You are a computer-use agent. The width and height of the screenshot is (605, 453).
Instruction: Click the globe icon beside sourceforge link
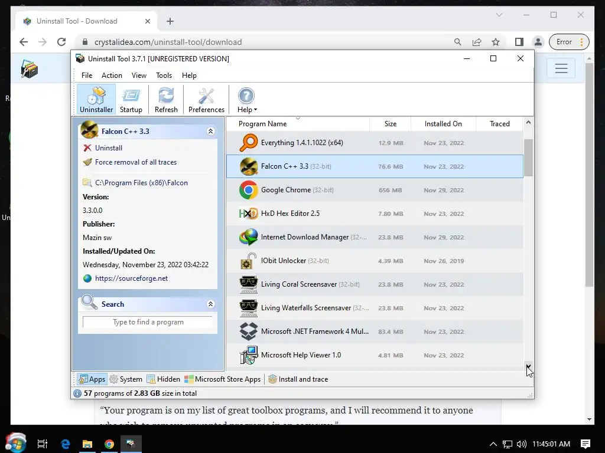coord(87,278)
